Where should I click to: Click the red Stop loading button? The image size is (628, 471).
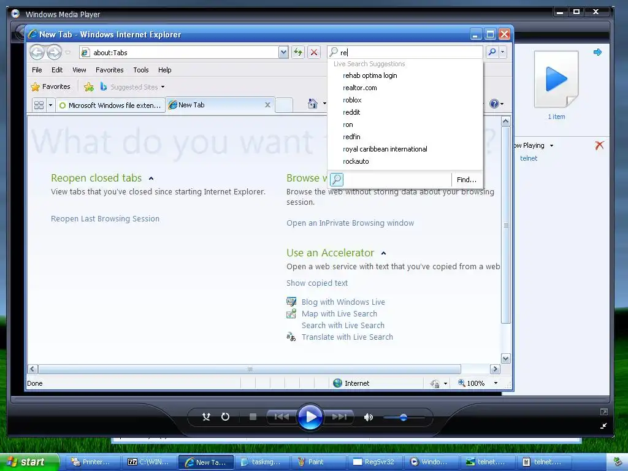pos(314,52)
